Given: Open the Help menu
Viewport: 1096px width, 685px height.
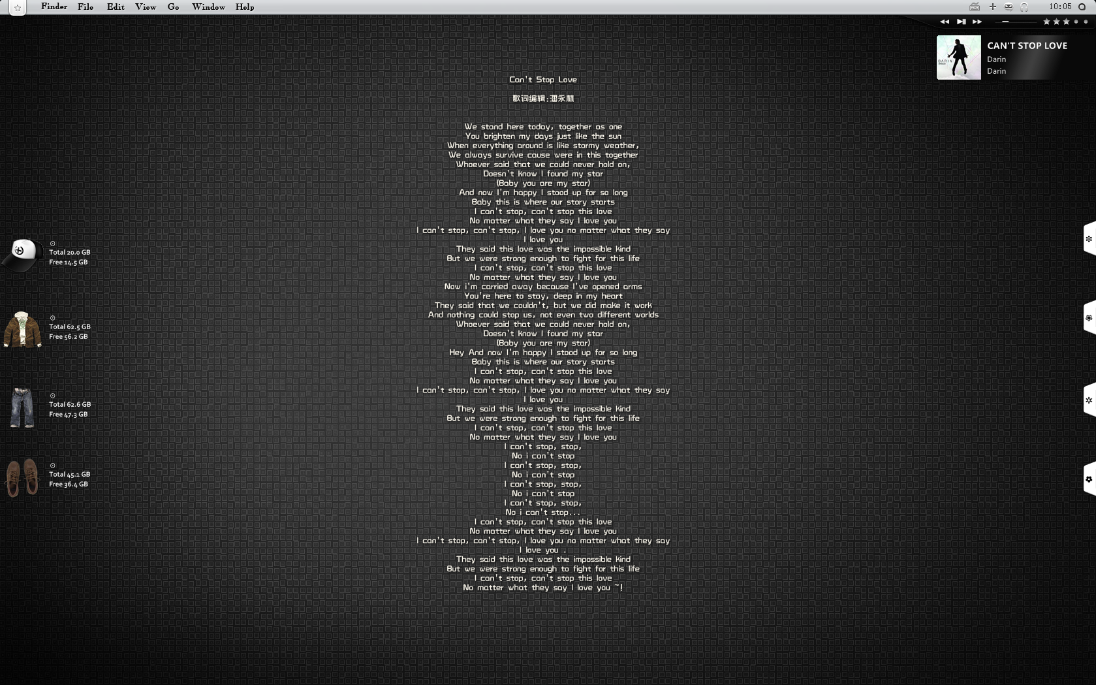Looking at the screenshot, I should click(x=245, y=7).
